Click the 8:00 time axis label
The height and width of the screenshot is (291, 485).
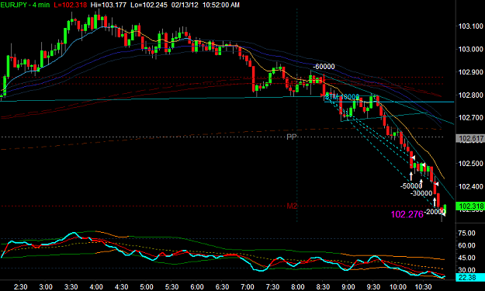(x=297, y=287)
